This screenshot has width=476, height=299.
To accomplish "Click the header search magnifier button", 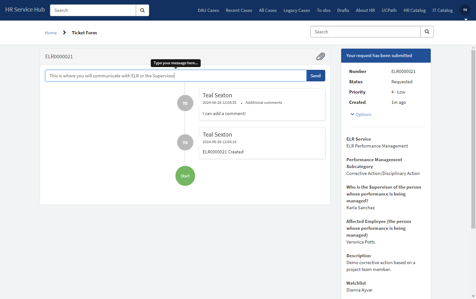I will point(142,10).
